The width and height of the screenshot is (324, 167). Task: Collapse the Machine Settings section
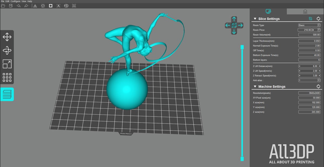click(x=255, y=87)
